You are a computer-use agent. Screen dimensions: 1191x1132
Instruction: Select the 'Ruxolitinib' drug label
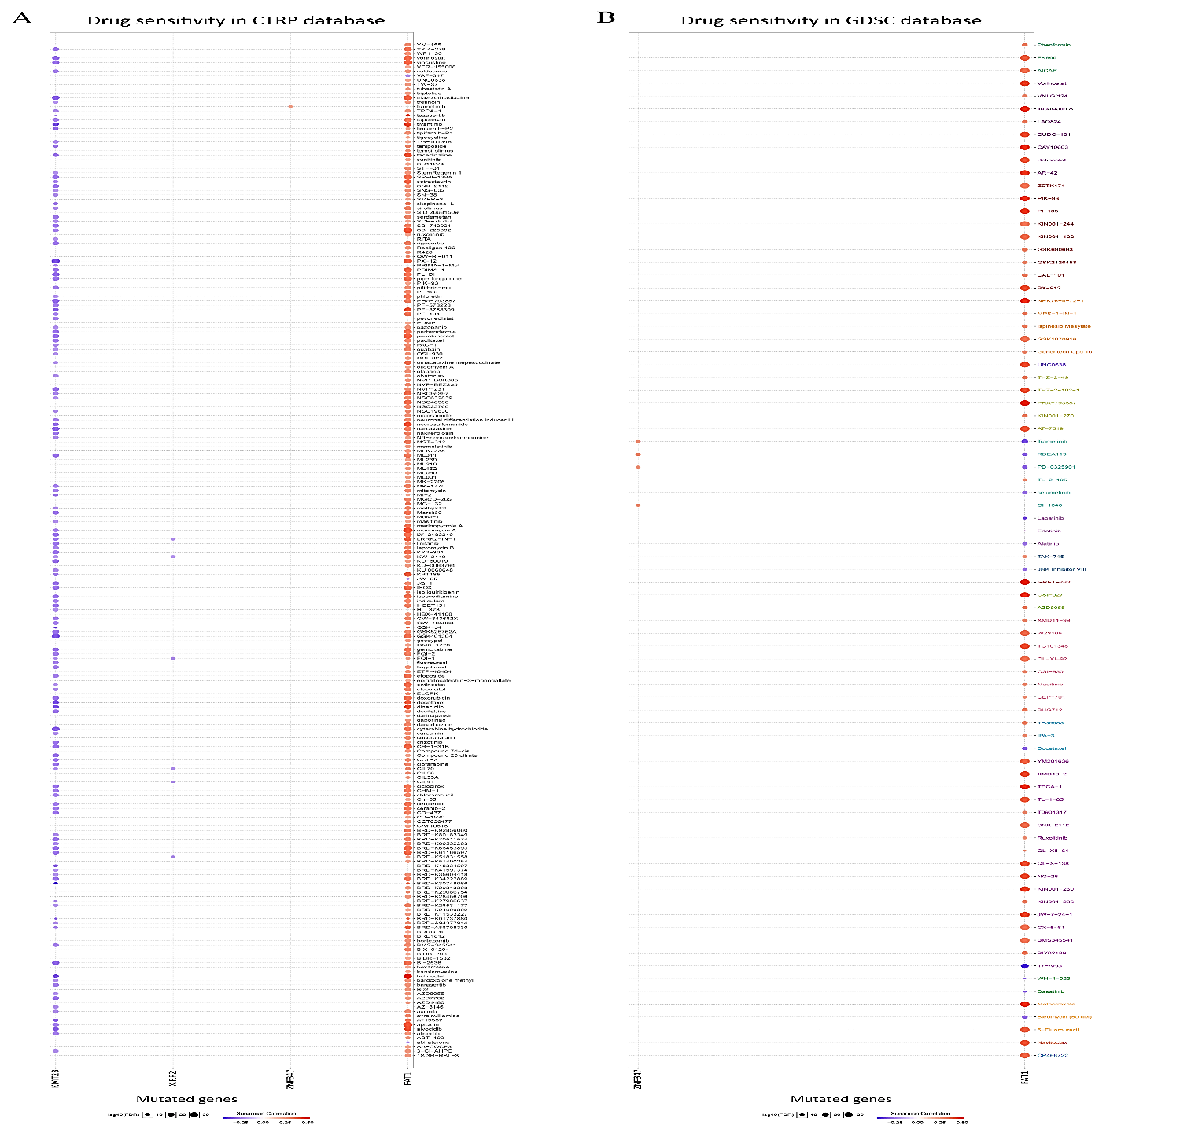(x=1052, y=838)
